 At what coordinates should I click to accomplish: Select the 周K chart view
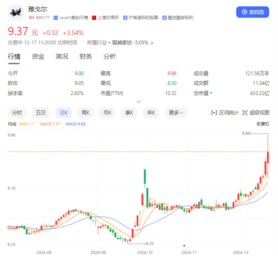[x=85, y=113]
